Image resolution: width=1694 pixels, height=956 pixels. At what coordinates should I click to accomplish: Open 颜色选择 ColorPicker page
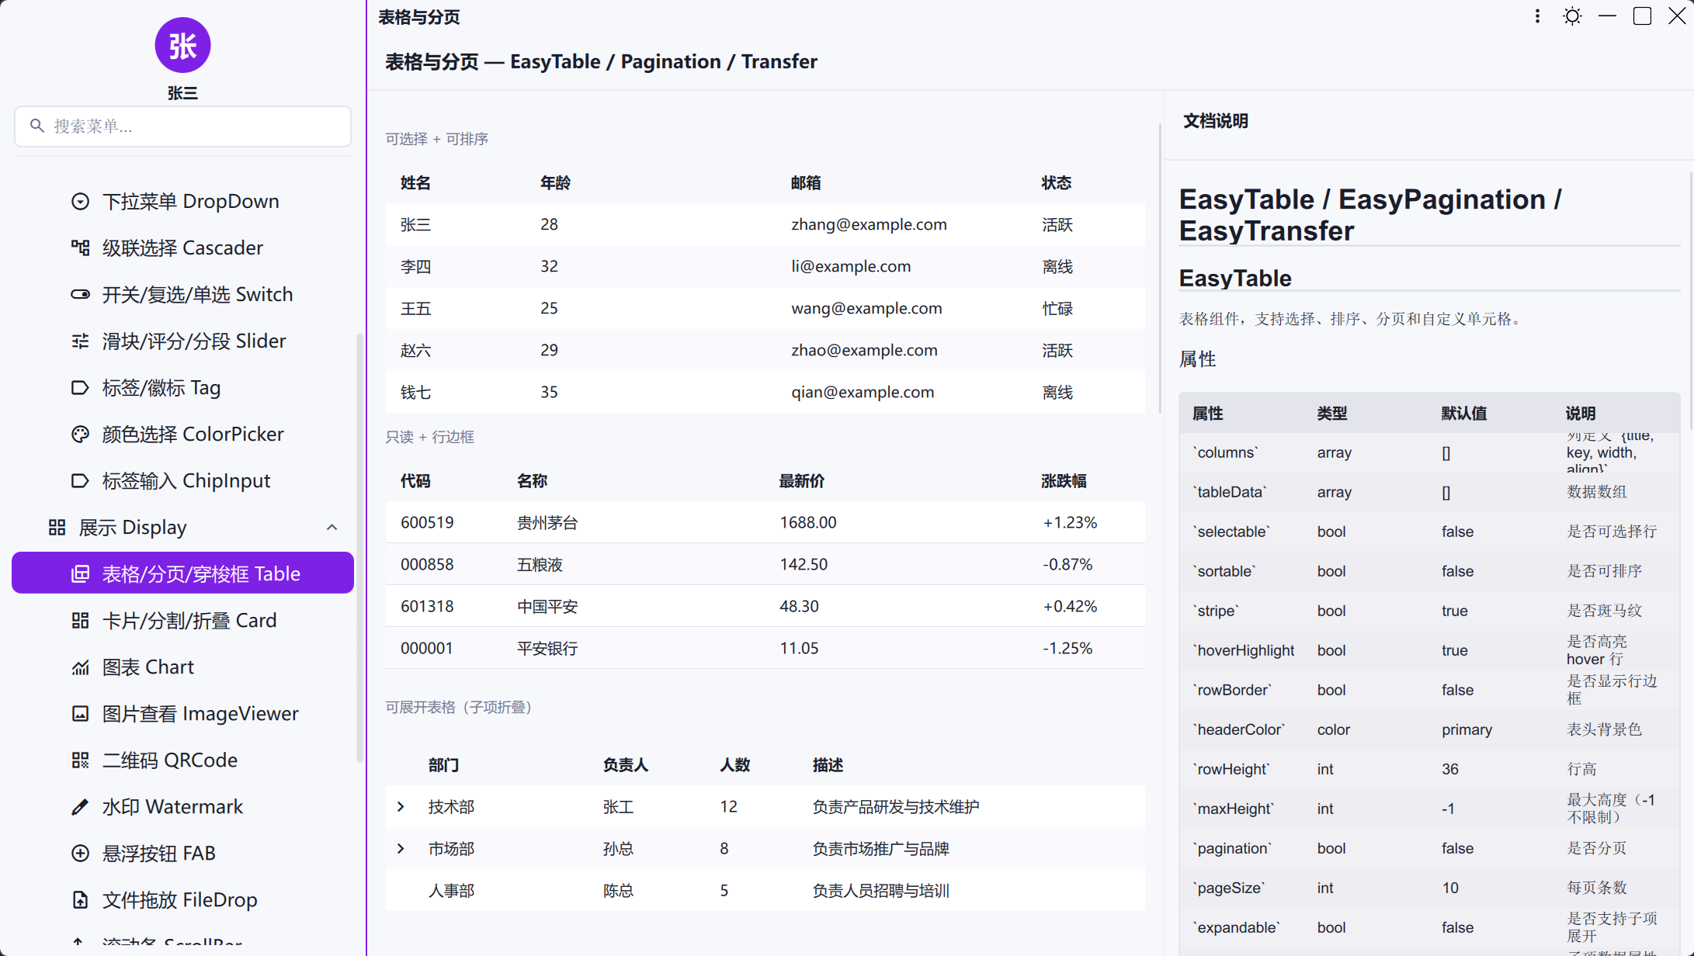[x=183, y=435]
